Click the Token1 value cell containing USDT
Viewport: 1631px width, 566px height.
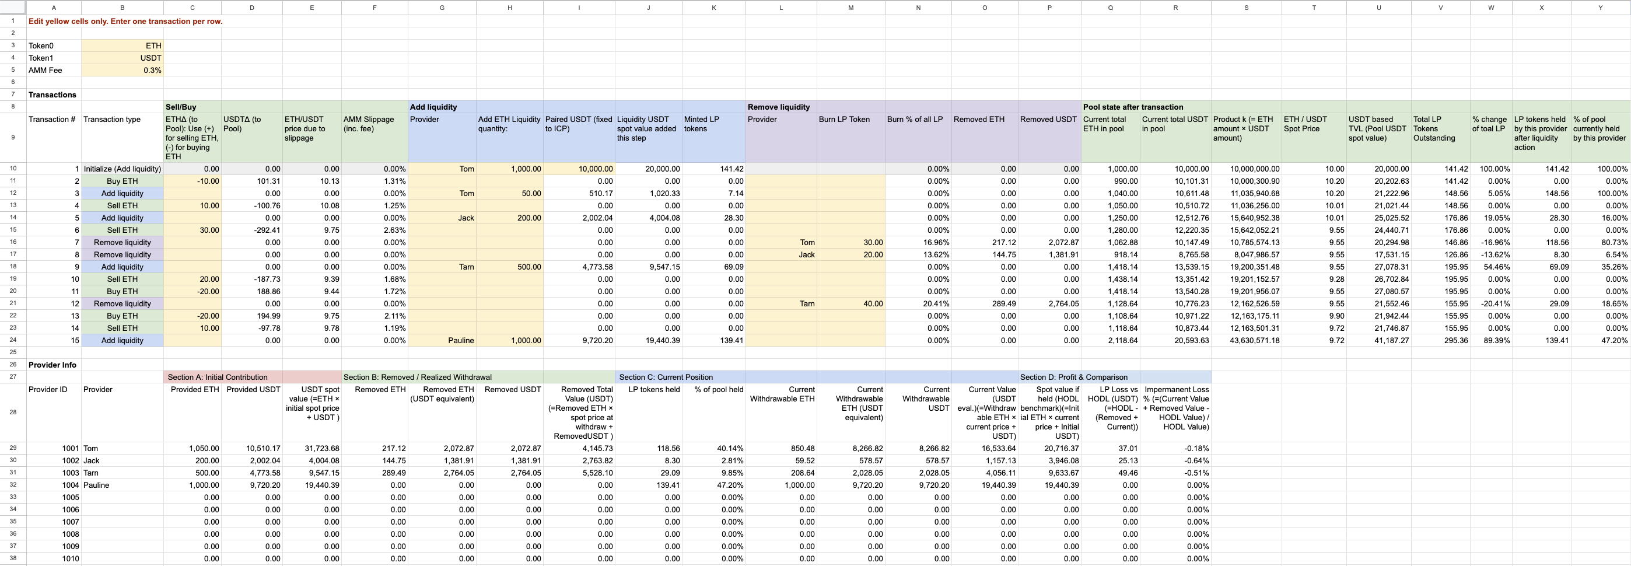(x=122, y=58)
